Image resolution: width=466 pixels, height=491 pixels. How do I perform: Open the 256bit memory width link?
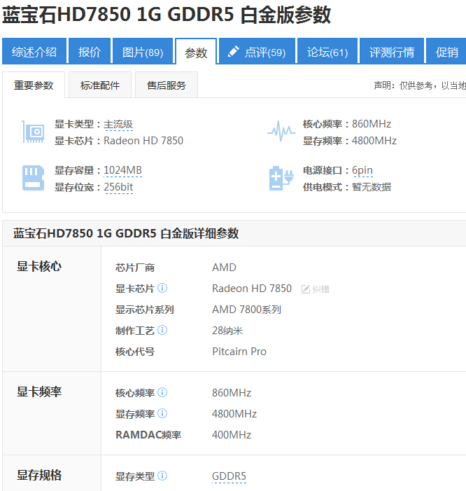point(118,187)
